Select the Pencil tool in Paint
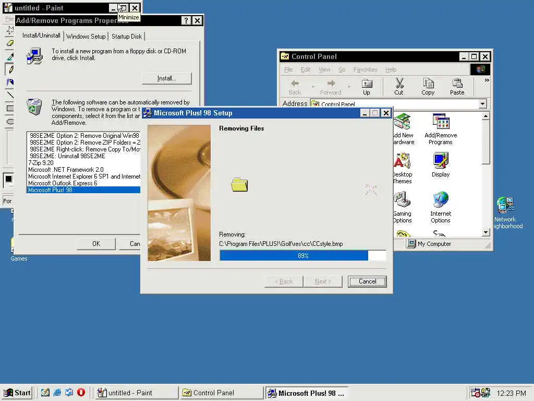534x401 pixels. click(x=10, y=69)
